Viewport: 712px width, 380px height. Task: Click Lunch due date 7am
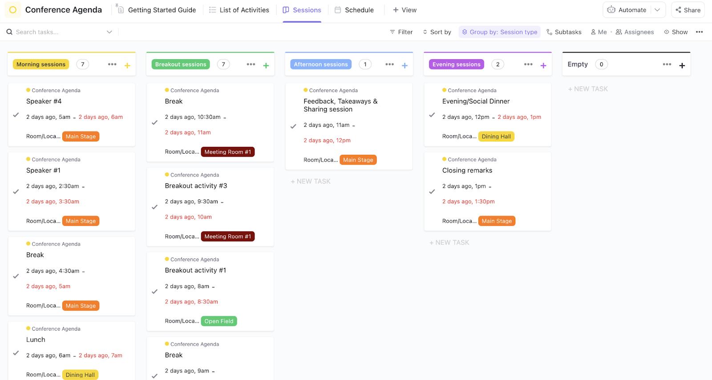pyautogui.click(x=101, y=356)
